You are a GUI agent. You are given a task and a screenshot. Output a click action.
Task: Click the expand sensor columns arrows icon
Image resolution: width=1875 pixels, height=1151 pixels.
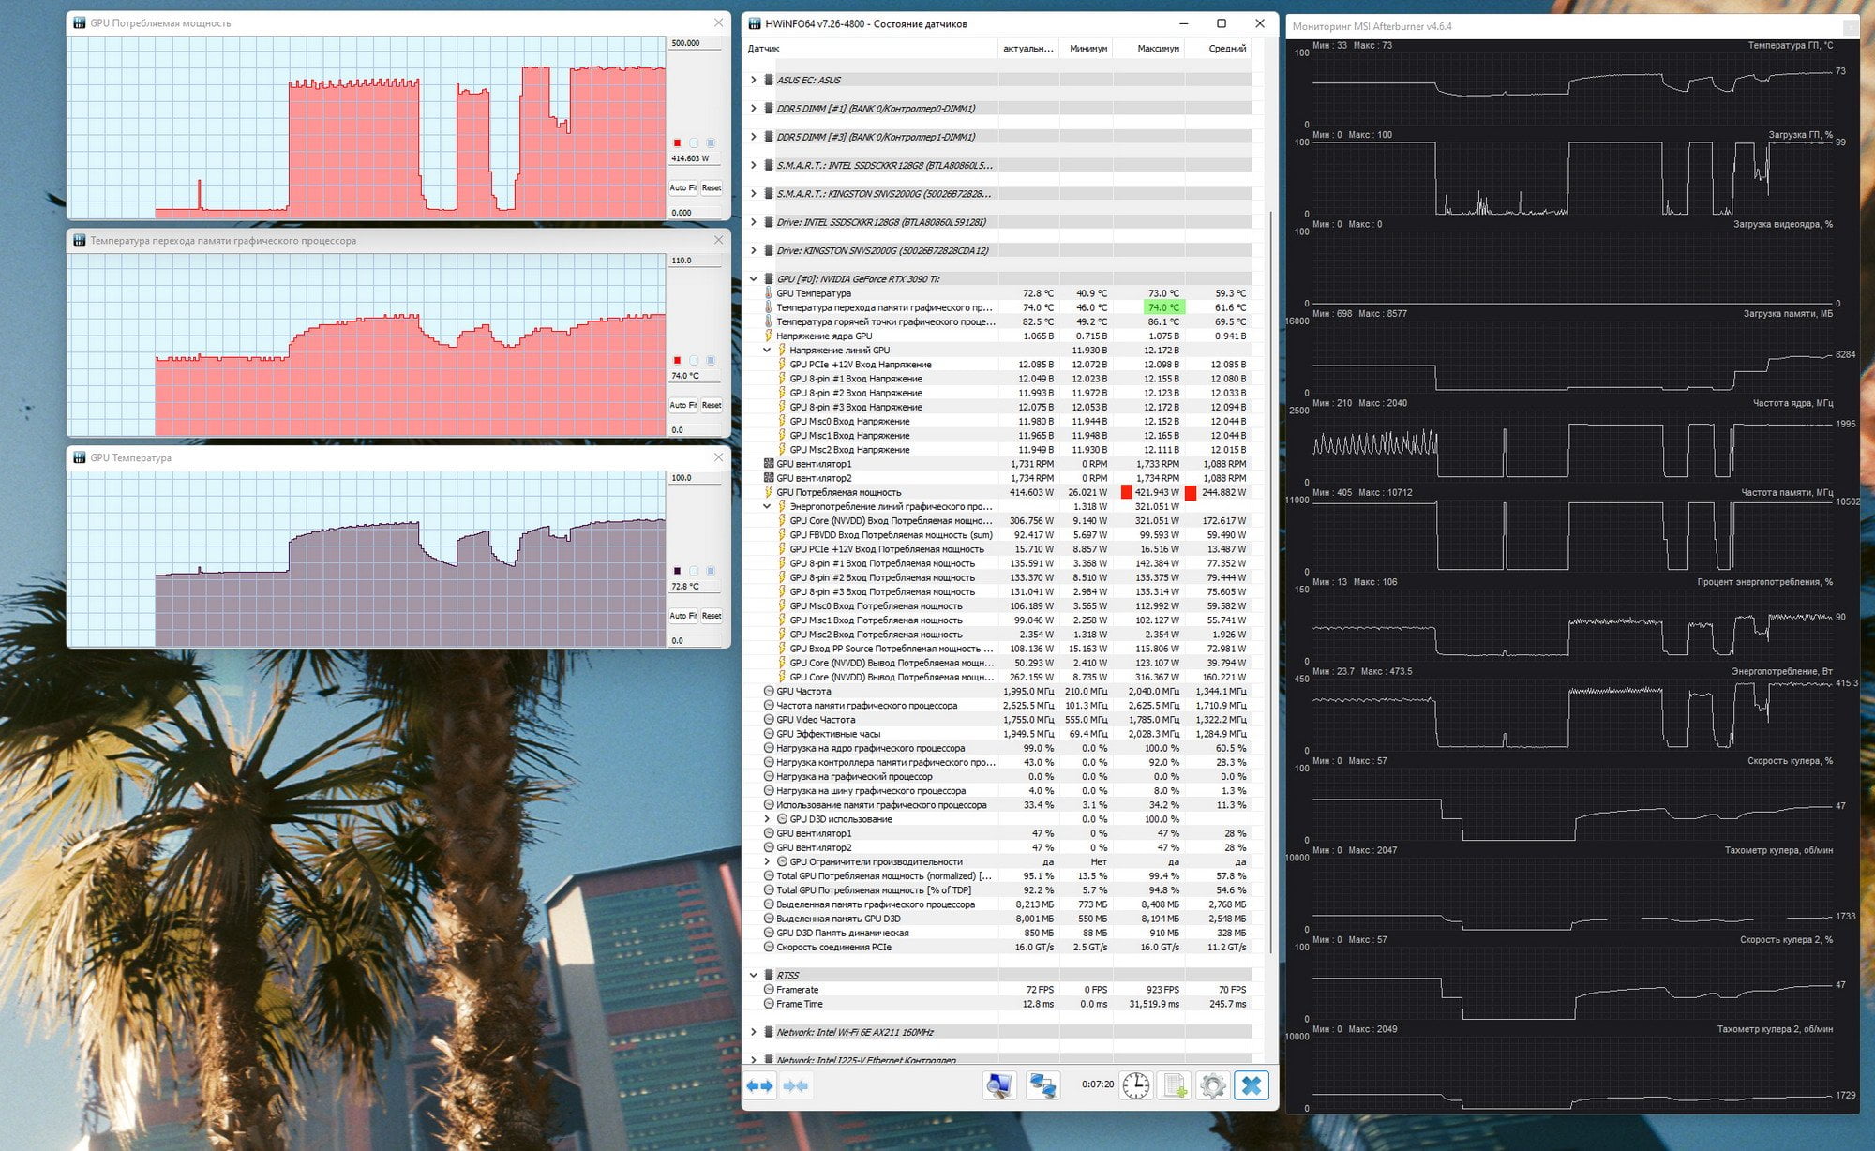click(x=760, y=1085)
